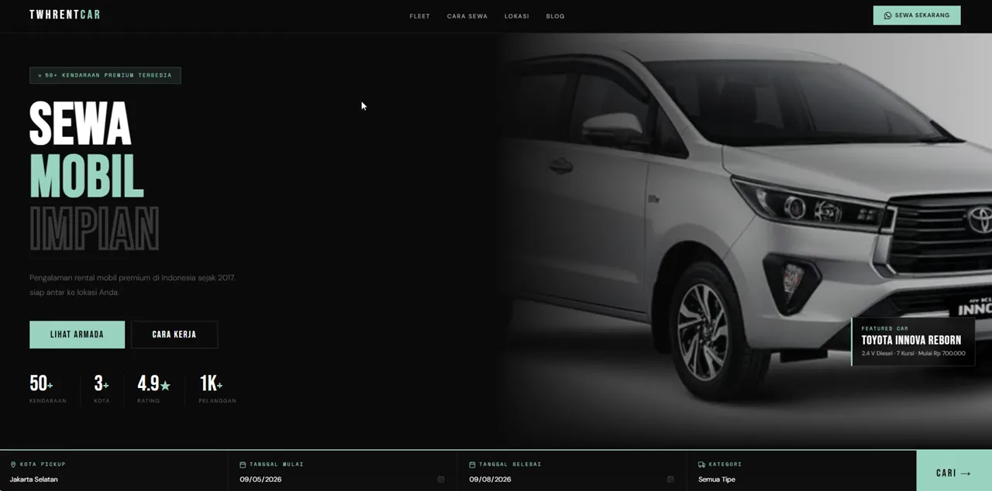
Task: Open the Fleet menu item
Action: [x=420, y=16]
